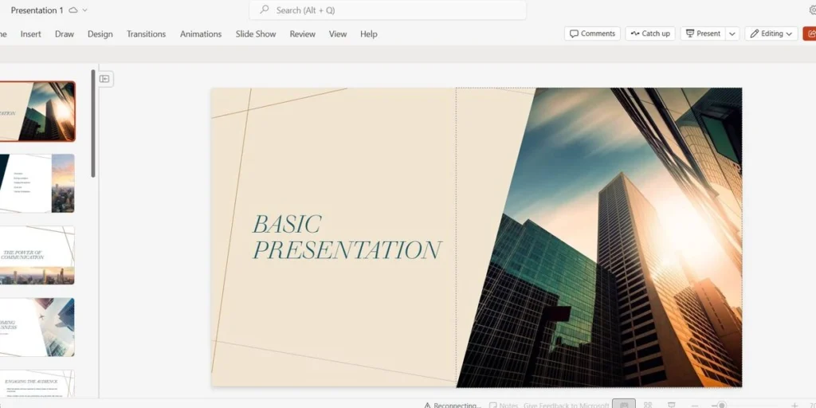
Task: Expand the Present options dropdown arrow
Action: point(732,33)
